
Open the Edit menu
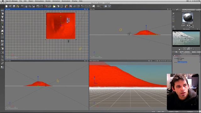click(x=25, y=1)
